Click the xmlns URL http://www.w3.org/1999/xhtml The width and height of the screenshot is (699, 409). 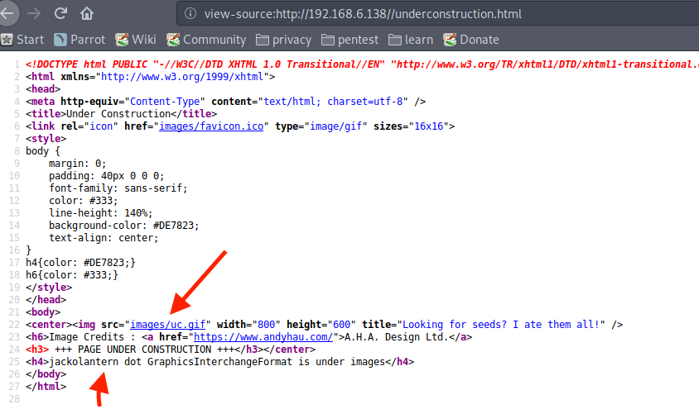pos(182,77)
